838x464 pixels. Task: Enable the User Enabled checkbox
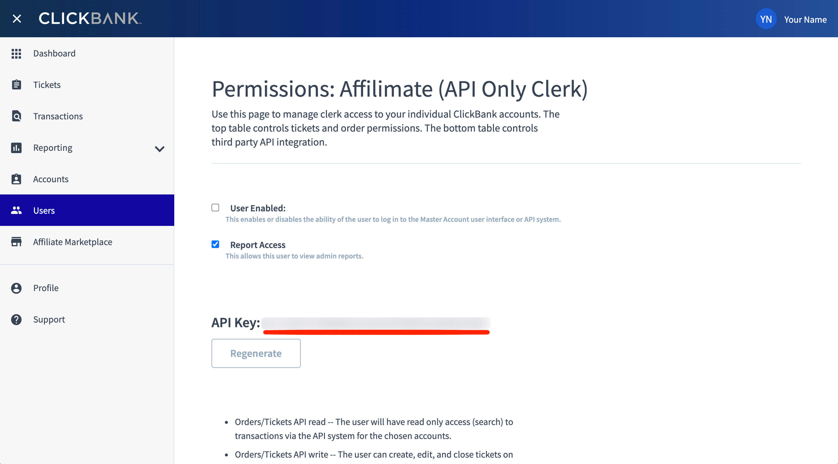(x=215, y=208)
